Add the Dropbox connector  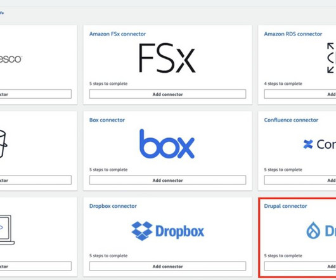[167, 266]
